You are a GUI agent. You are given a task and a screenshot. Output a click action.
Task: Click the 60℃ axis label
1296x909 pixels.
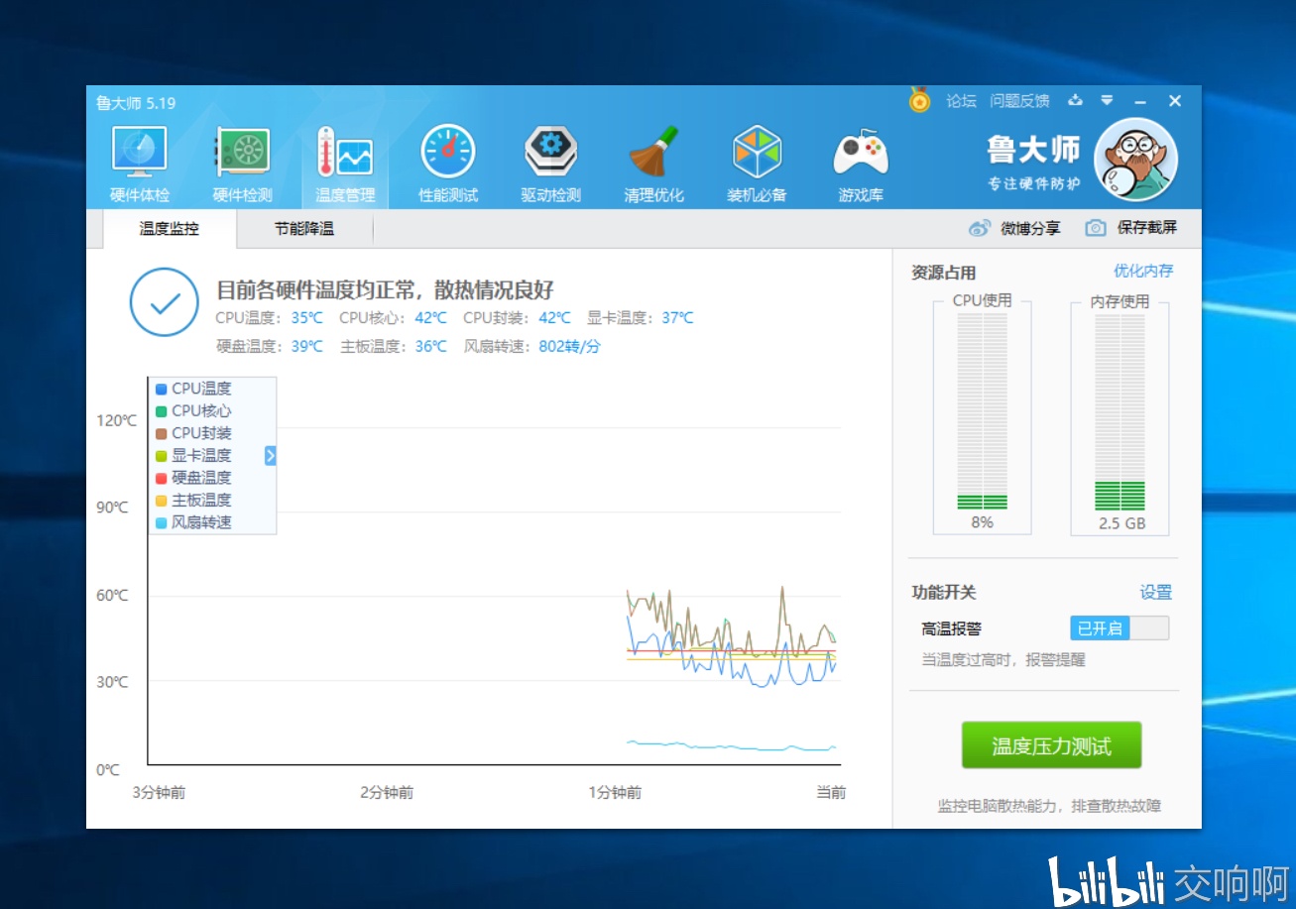pos(112,596)
